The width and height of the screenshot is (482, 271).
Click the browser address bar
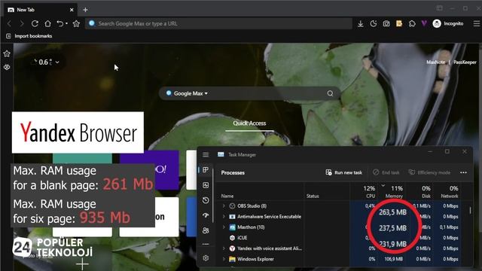(218, 23)
